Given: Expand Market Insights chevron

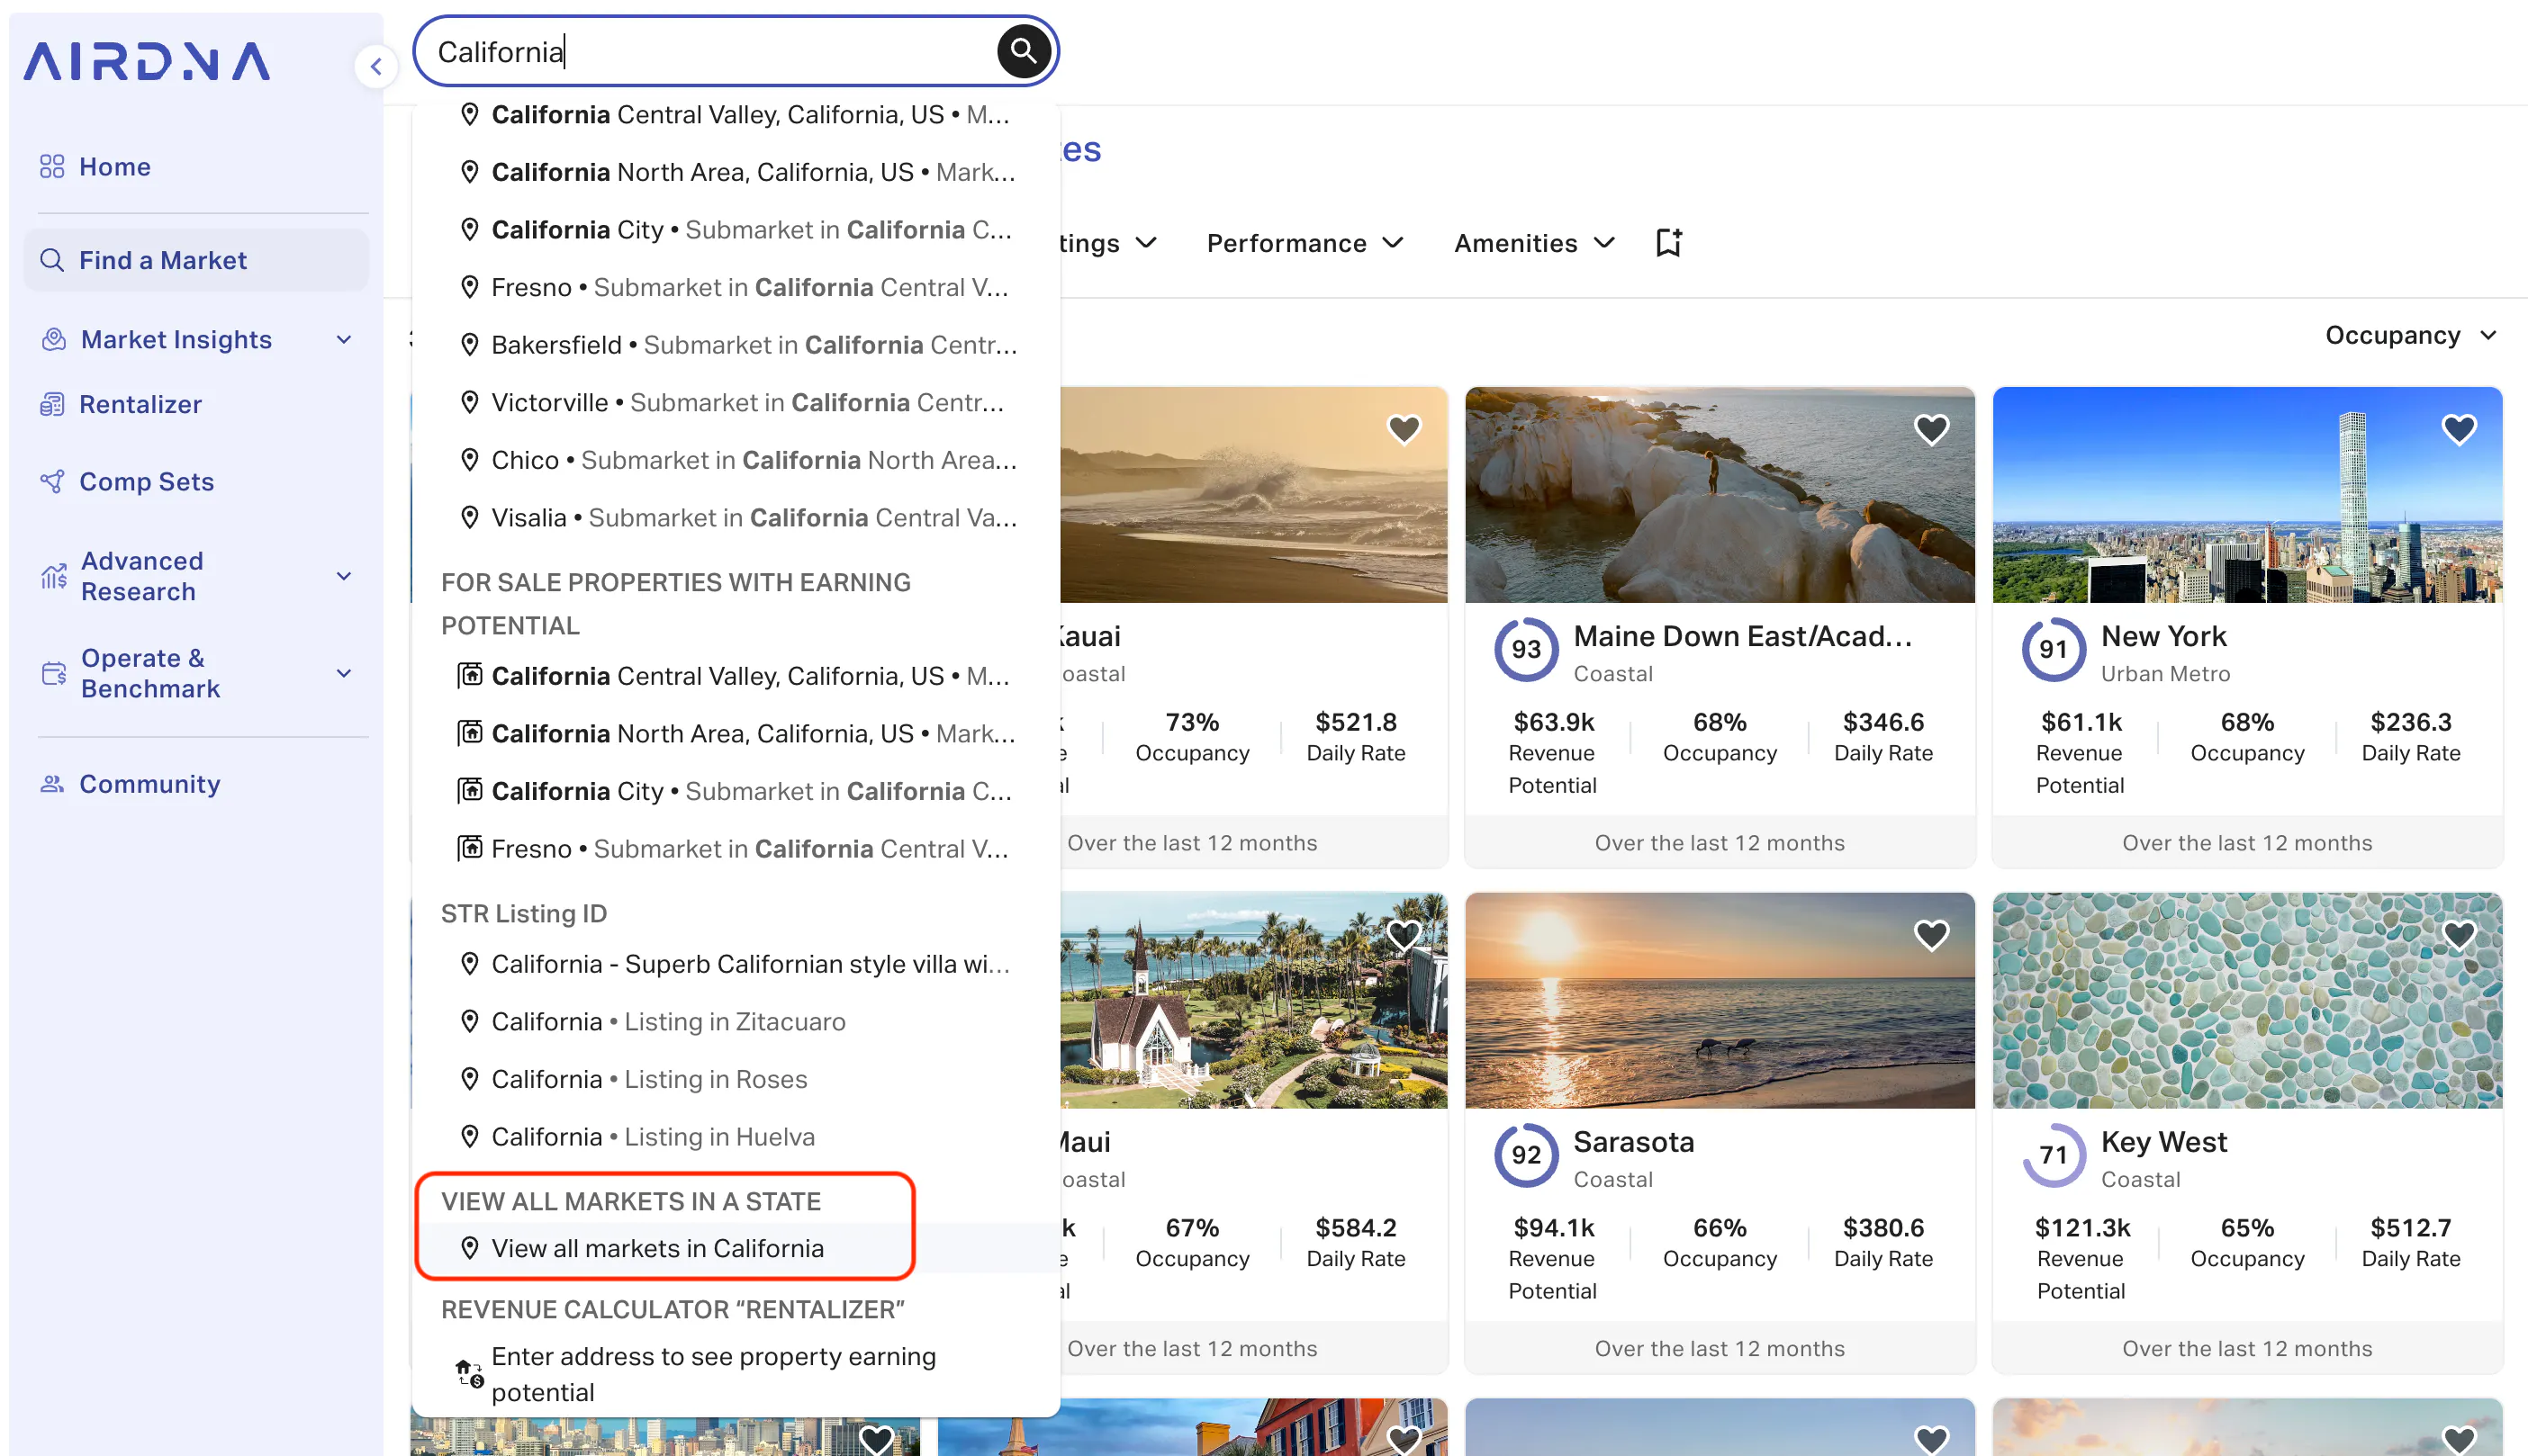Looking at the screenshot, I should click(x=344, y=340).
